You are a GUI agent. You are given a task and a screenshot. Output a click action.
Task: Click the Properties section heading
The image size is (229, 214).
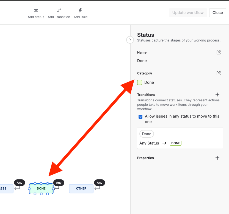[145, 158]
